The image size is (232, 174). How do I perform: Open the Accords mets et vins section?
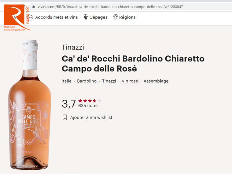point(56,17)
